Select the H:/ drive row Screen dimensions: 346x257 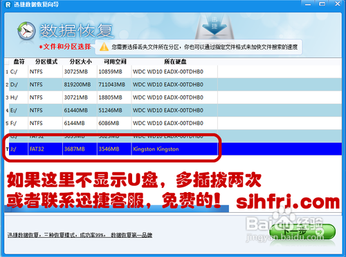click(x=173, y=97)
